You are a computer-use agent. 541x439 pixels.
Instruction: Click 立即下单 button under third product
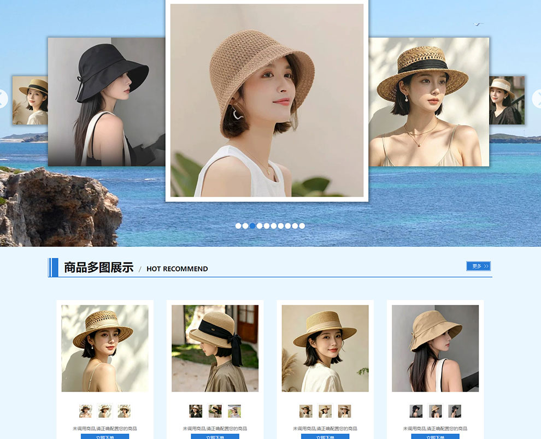[x=325, y=437]
